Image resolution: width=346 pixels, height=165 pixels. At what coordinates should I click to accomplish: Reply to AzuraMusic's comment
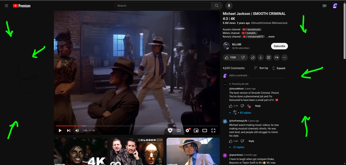point(258,106)
